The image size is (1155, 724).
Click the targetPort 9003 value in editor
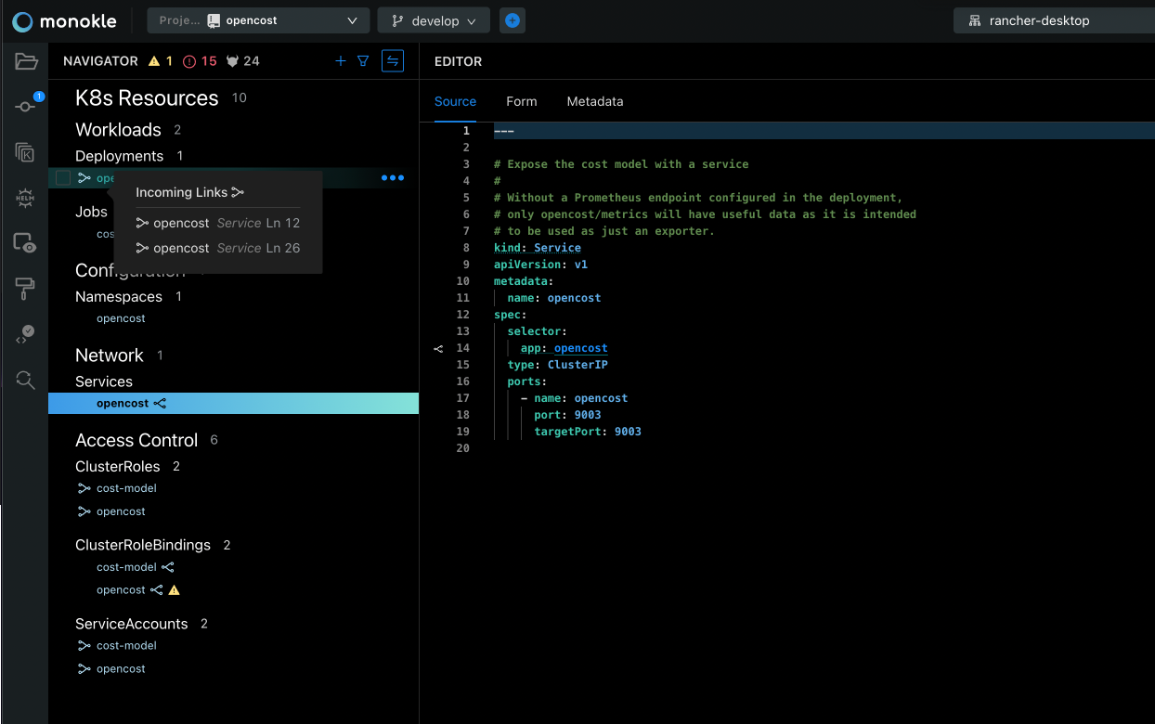[628, 432]
